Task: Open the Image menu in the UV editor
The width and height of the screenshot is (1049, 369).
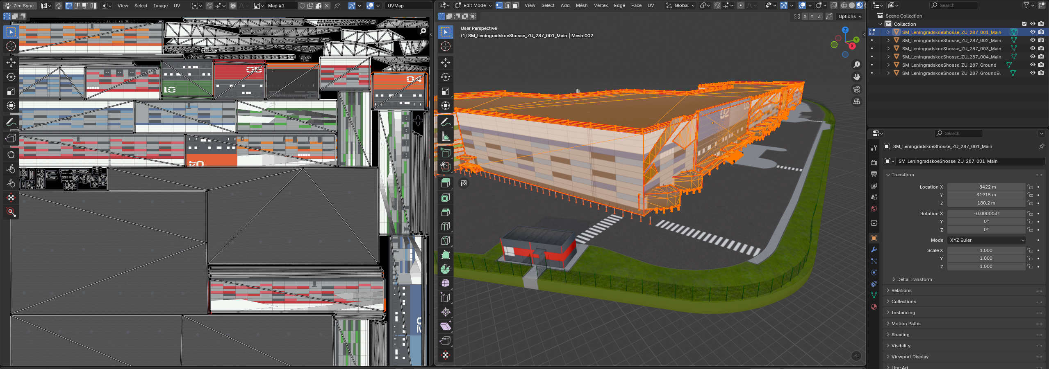Action: (x=161, y=6)
